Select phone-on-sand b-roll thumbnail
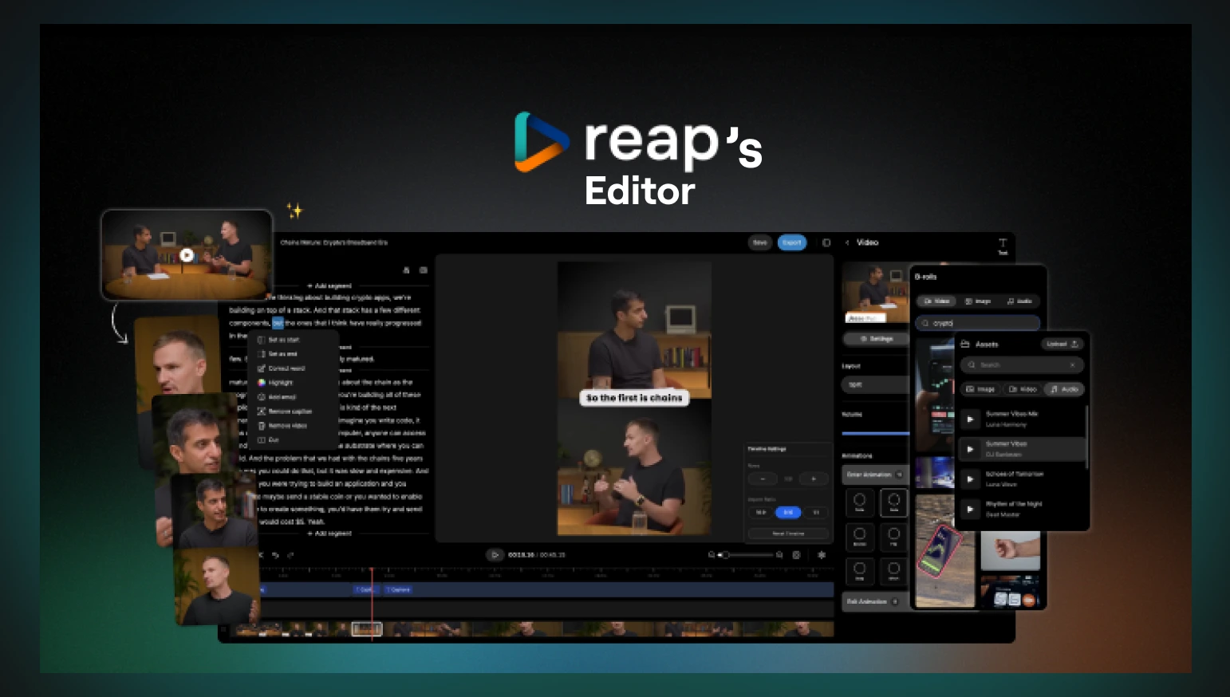The width and height of the screenshot is (1230, 697). 944,551
